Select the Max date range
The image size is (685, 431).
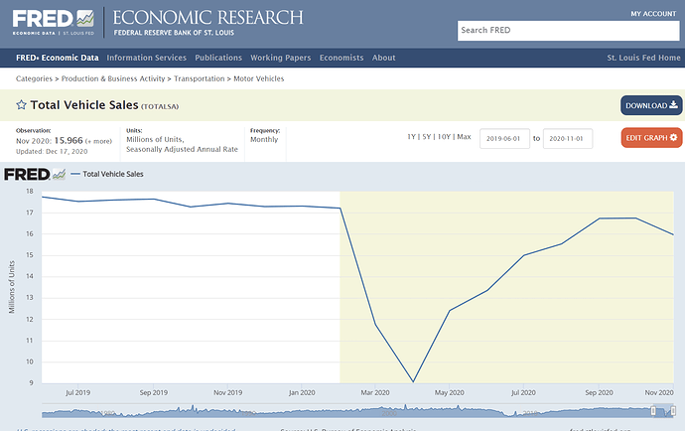[x=463, y=136]
